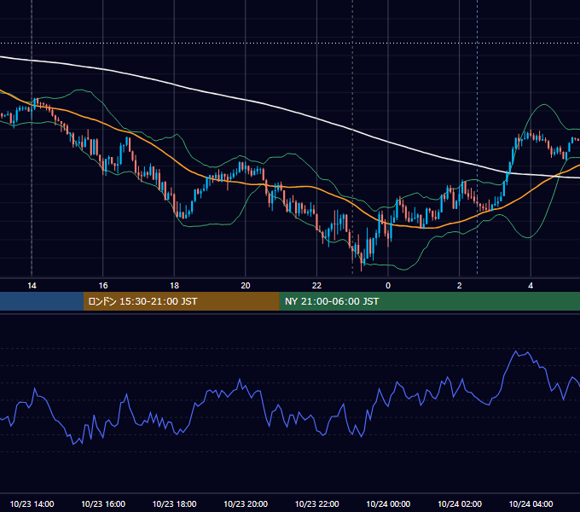The width and height of the screenshot is (580, 512).
Task: Click the 2 hour label on time axis
Action: (x=459, y=286)
